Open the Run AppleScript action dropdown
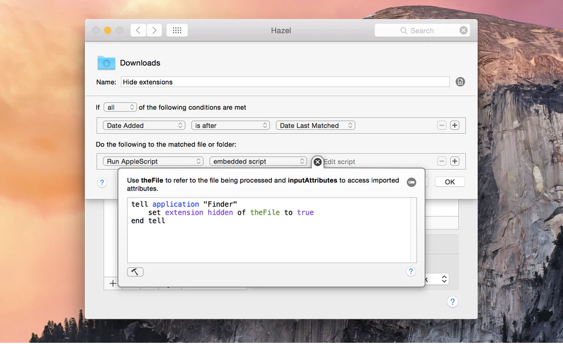Viewport: 563px width, 344px height. click(x=154, y=161)
